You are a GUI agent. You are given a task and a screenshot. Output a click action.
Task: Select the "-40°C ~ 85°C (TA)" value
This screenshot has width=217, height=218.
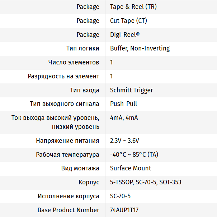(x=134, y=155)
